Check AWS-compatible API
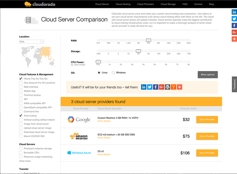237x174 pixels. click(21, 103)
